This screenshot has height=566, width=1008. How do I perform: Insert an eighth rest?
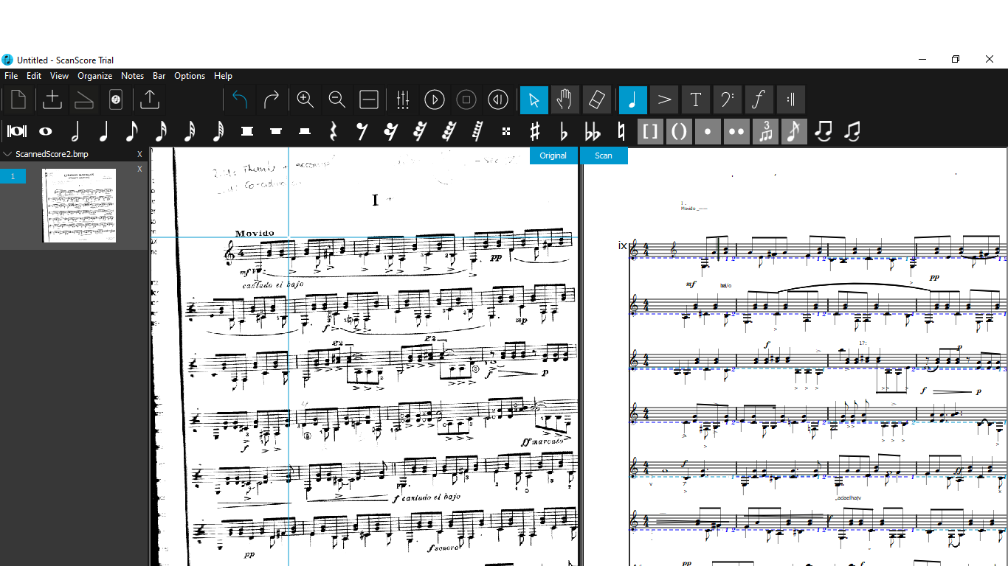pos(362,131)
